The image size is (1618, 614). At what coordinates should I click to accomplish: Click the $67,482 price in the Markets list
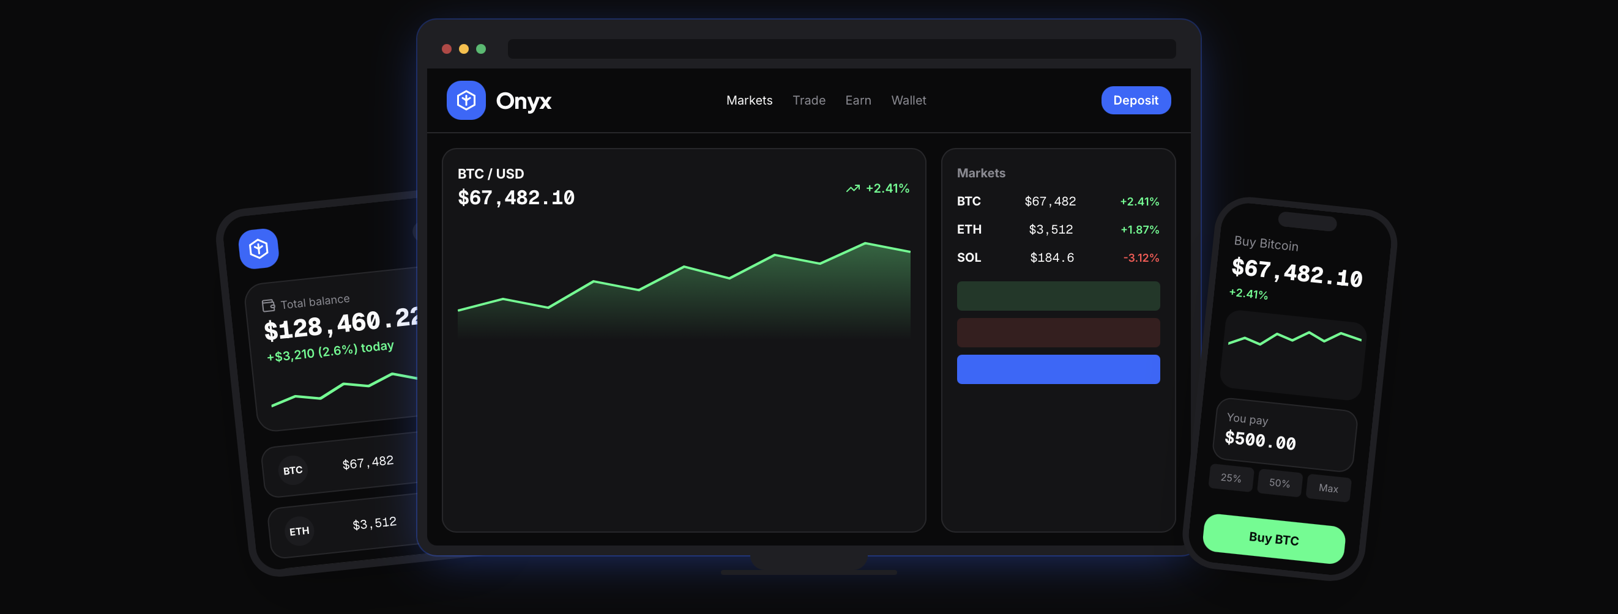[x=1050, y=202]
